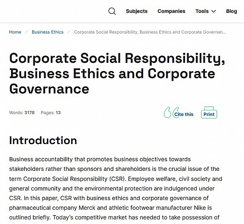Open the Subjects menu item

(137, 11)
